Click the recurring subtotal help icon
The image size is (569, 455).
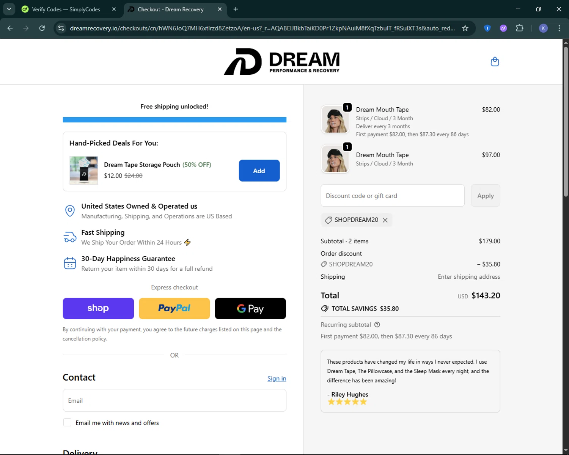coord(377,325)
